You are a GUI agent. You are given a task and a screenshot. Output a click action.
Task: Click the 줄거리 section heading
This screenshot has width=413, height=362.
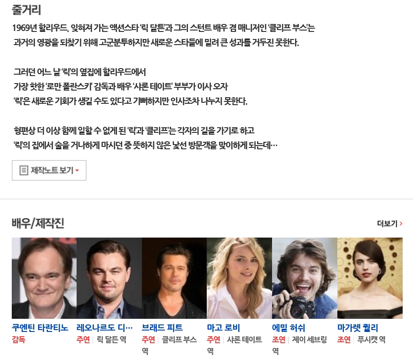click(26, 10)
